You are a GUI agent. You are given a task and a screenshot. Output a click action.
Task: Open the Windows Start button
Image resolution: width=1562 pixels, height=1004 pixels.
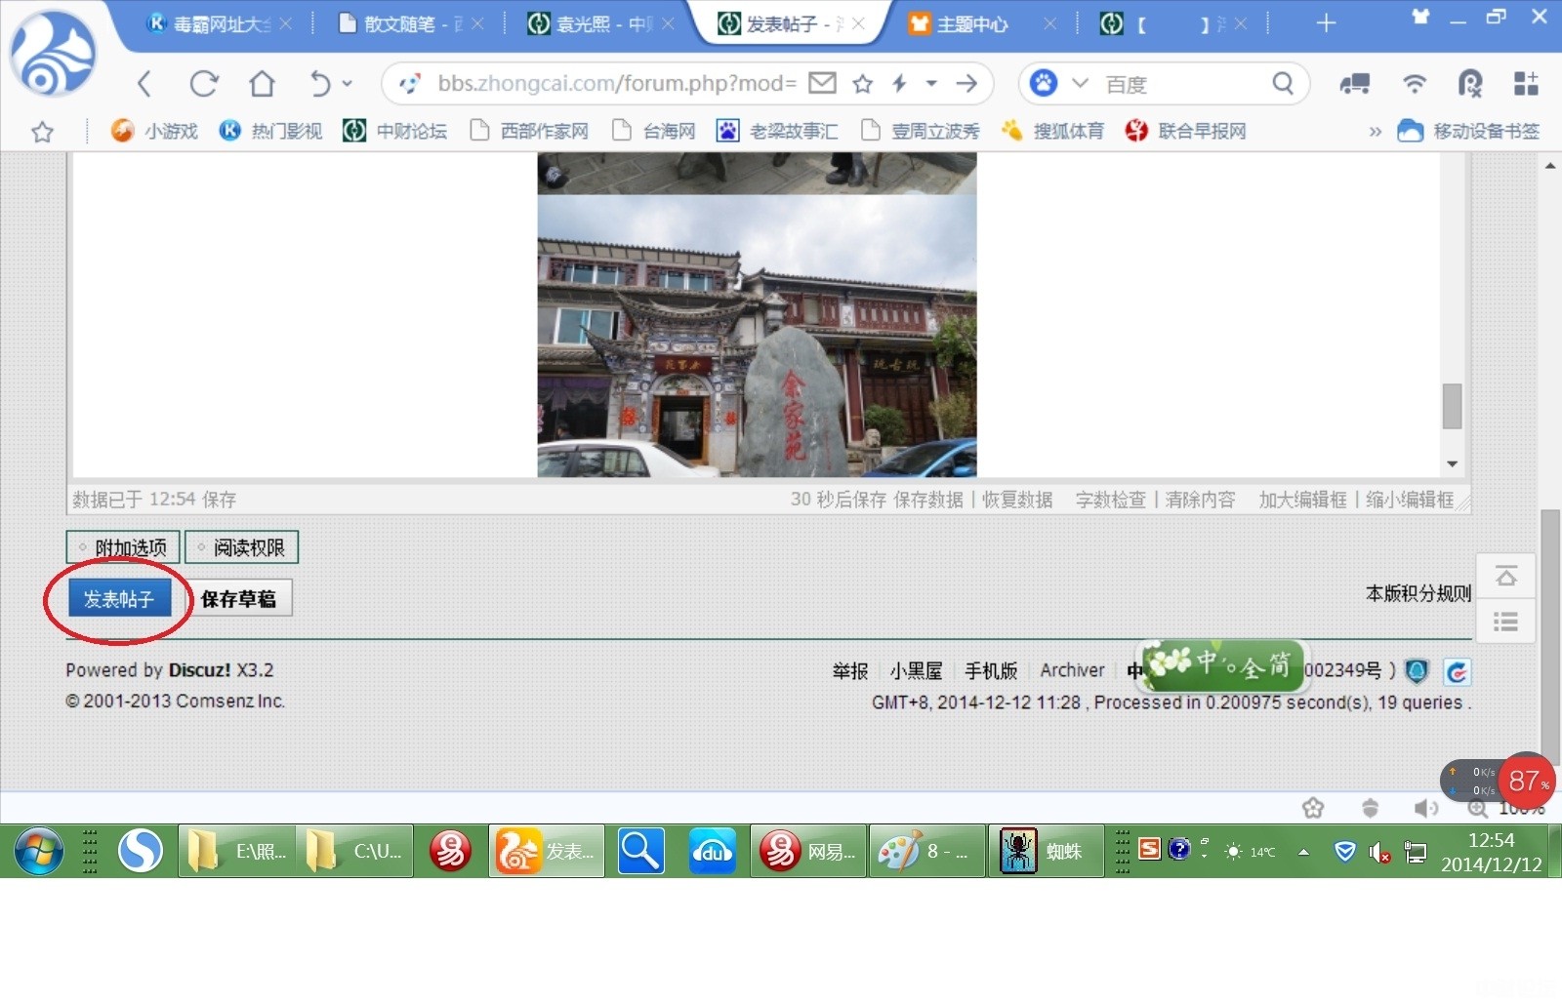click(x=38, y=852)
